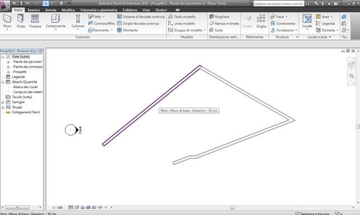
Task: Select the Scale stairs tool
Action: tap(216, 30)
